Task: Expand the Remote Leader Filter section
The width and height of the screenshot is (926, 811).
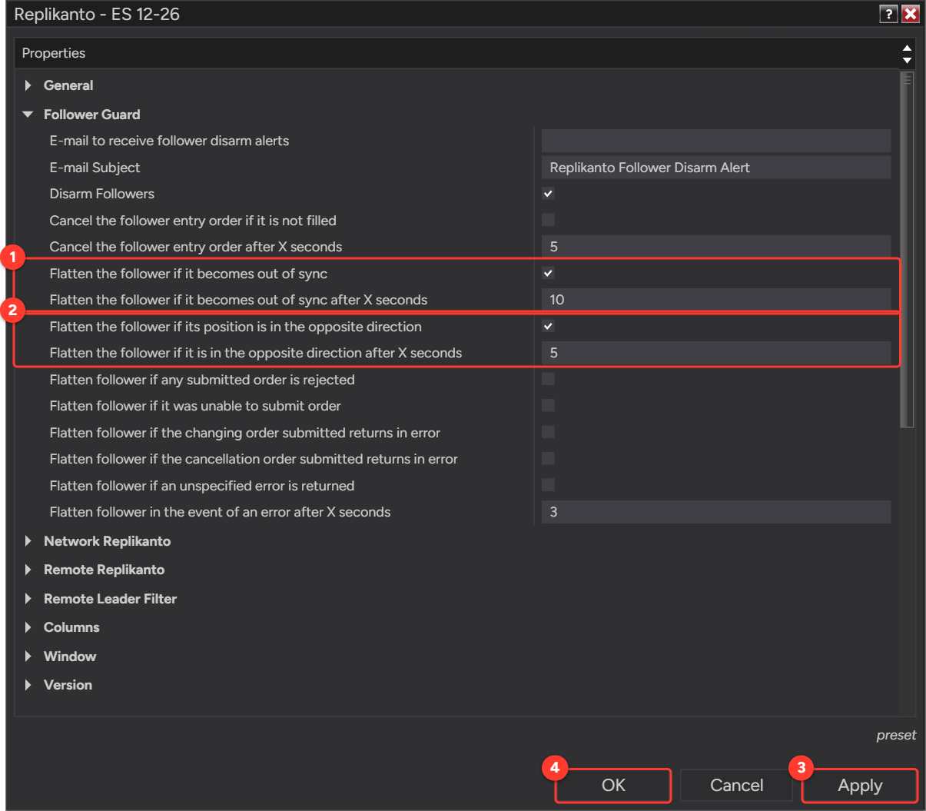Action: [x=28, y=599]
